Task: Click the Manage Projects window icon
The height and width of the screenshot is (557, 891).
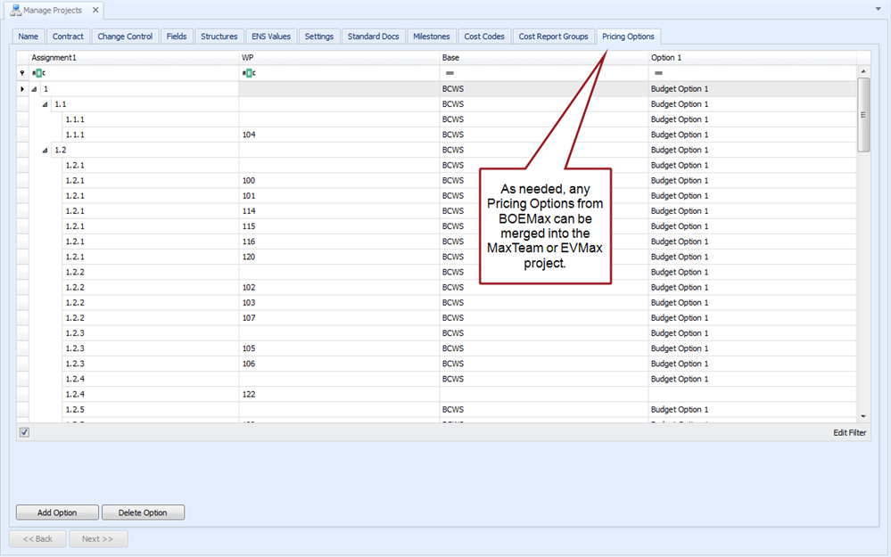Action: tap(15, 11)
